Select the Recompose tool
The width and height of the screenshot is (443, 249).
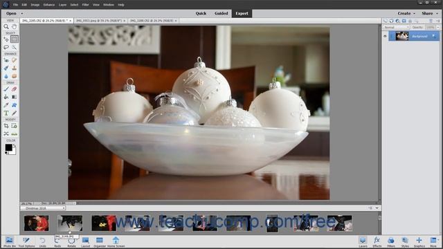[x=14, y=126]
